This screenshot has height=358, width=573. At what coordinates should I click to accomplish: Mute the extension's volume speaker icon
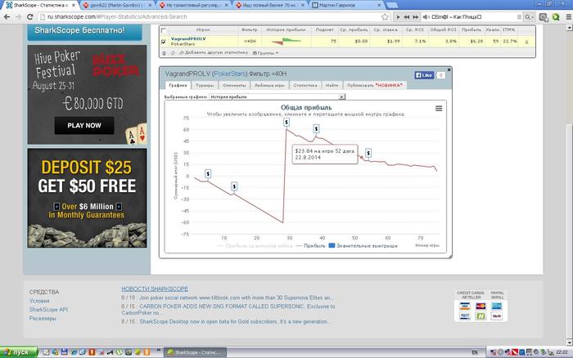coord(426,17)
